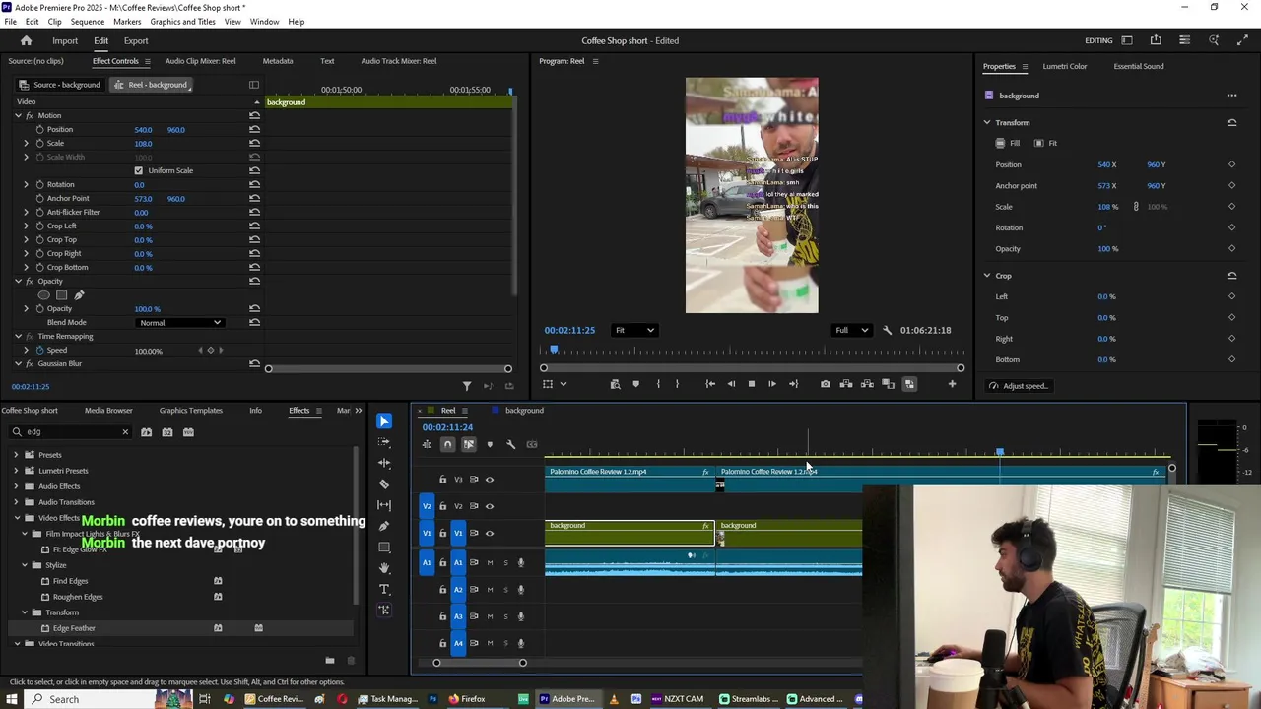Hide track V3 output eye
The width and height of the screenshot is (1261, 709).
[490, 480]
